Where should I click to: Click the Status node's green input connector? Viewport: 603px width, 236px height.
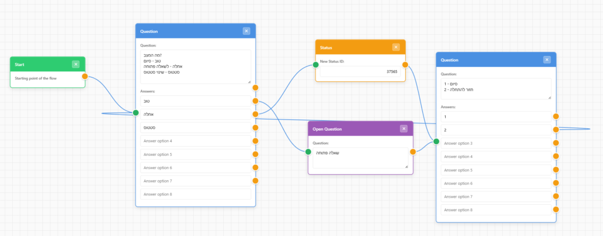[x=316, y=65]
